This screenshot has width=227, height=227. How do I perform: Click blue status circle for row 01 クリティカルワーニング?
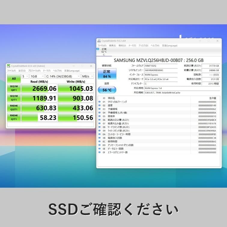coord(99,102)
